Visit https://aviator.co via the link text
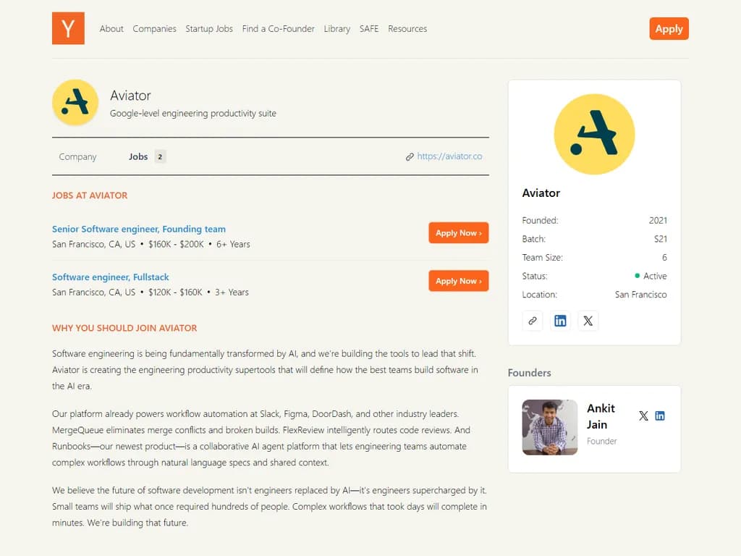 [449, 156]
